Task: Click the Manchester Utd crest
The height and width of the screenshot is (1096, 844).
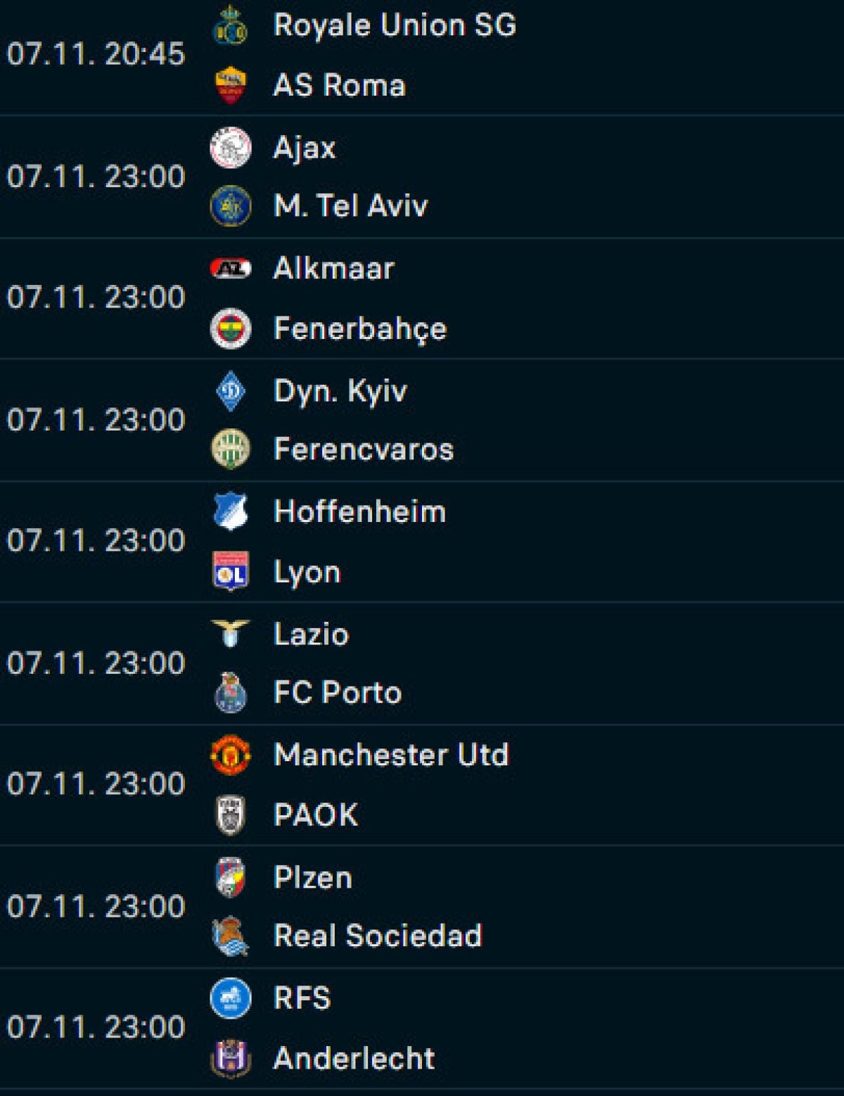Action: (230, 755)
